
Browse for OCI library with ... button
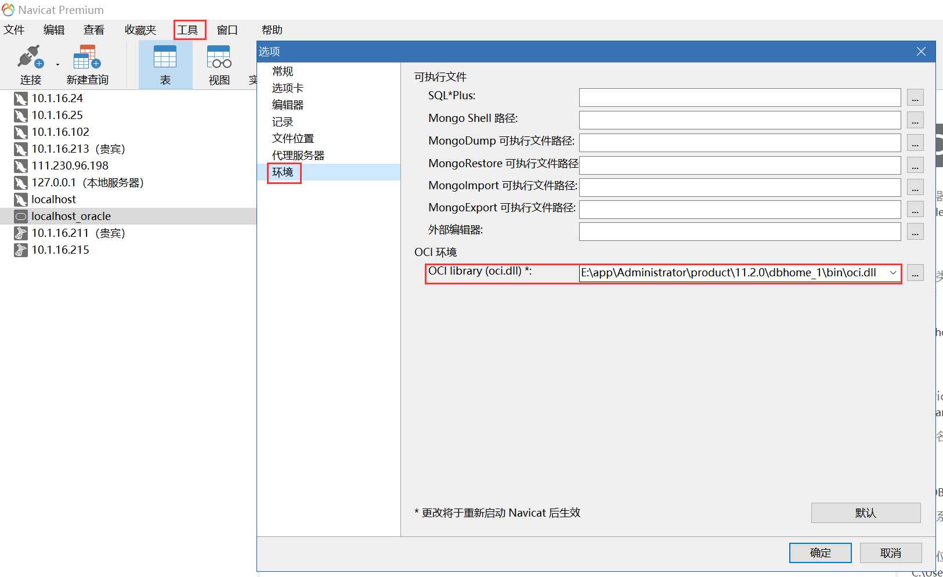pos(915,273)
